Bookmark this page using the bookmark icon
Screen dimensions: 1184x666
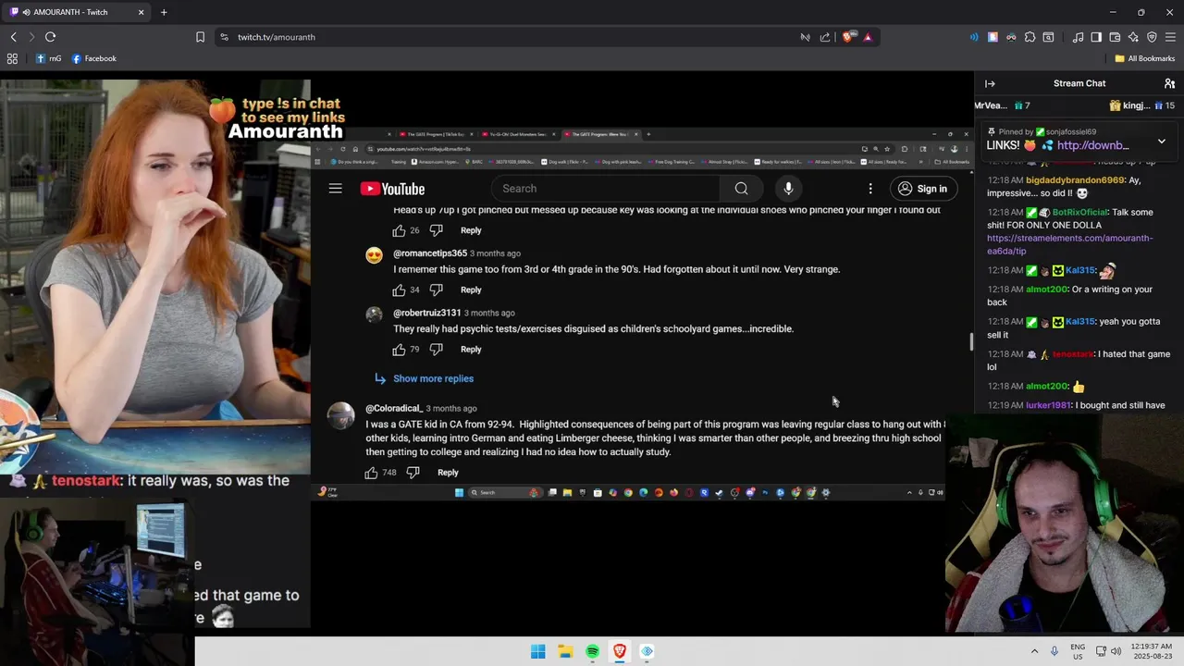pos(200,37)
